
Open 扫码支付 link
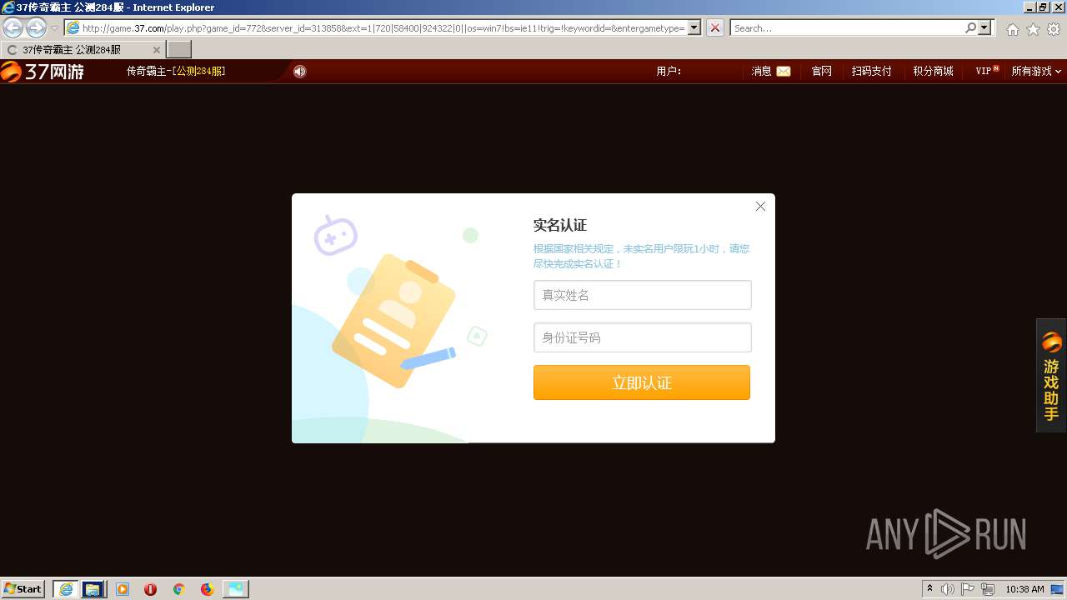pyautogui.click(x=872, y=72)
